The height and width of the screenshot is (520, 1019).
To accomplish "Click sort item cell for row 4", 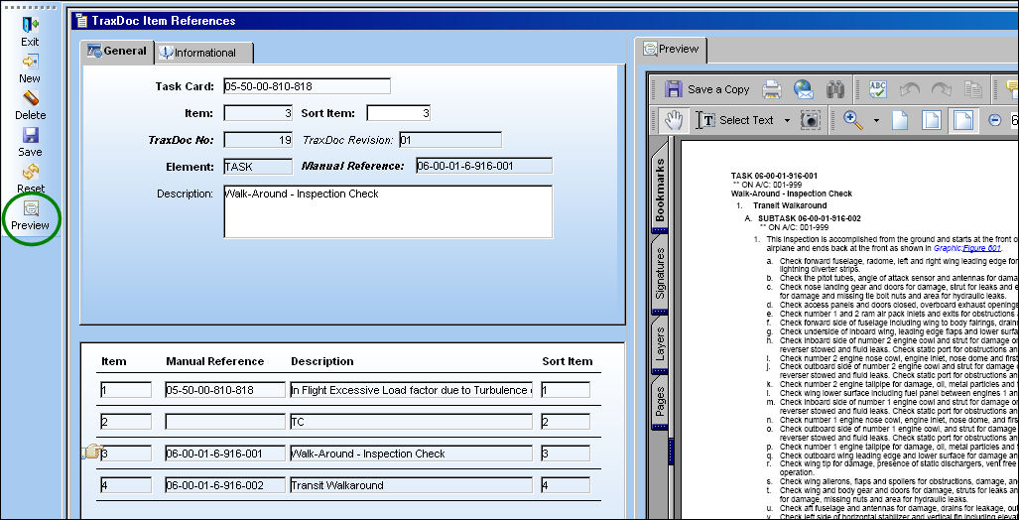I will [565, 485].
